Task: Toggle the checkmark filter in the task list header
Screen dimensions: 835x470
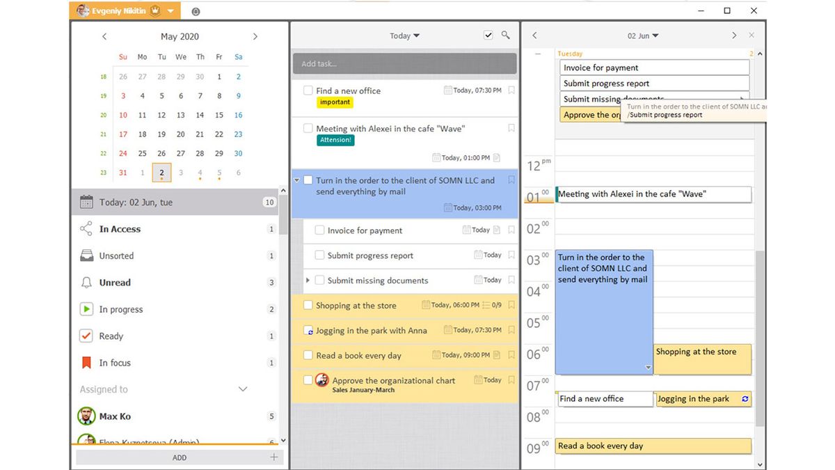Action: pyautogui.click(x=488, y=35)
